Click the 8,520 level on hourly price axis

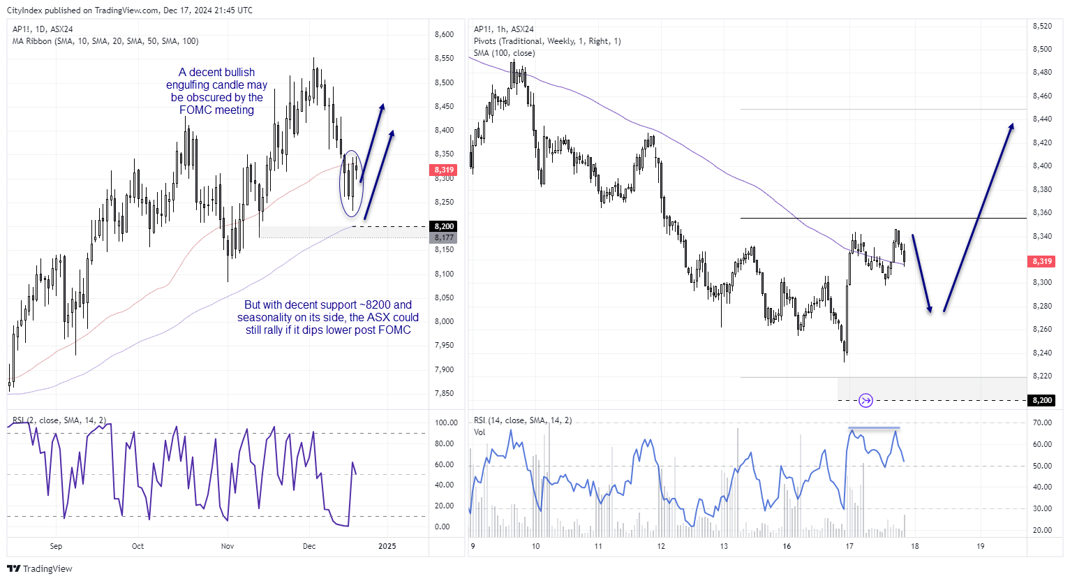pos(1042,26)
